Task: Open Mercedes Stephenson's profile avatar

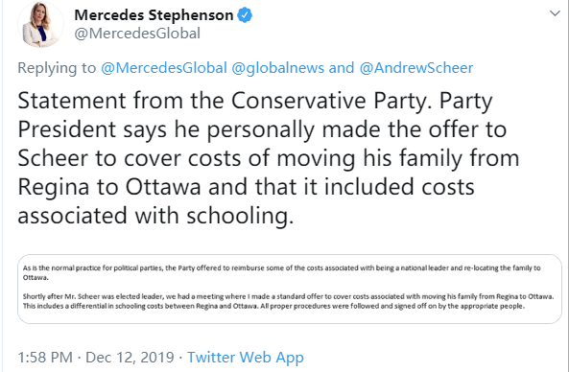Action: tap(40, 24)
